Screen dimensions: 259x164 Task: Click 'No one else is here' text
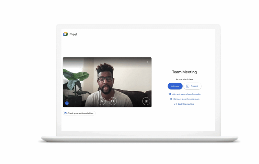pyautogui.click(x=184, y=79)
